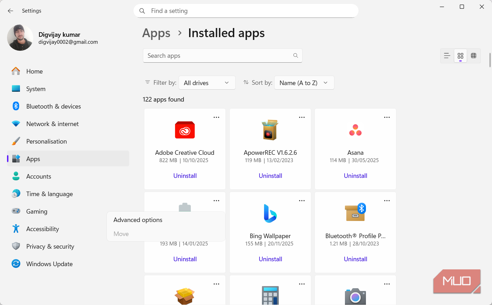Click the ApowerREC app icon

click(270, 130)
